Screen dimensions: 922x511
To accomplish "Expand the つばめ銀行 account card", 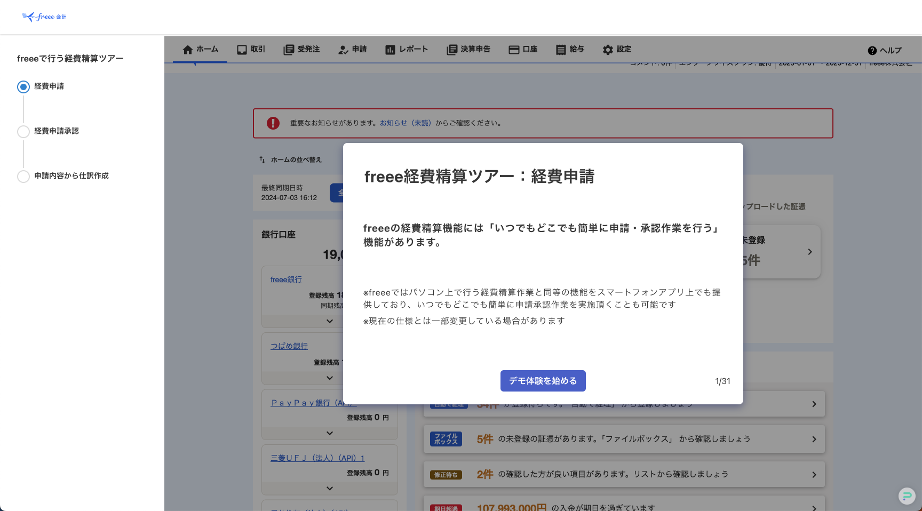I will pyautogui.click(x=330, y=378).
